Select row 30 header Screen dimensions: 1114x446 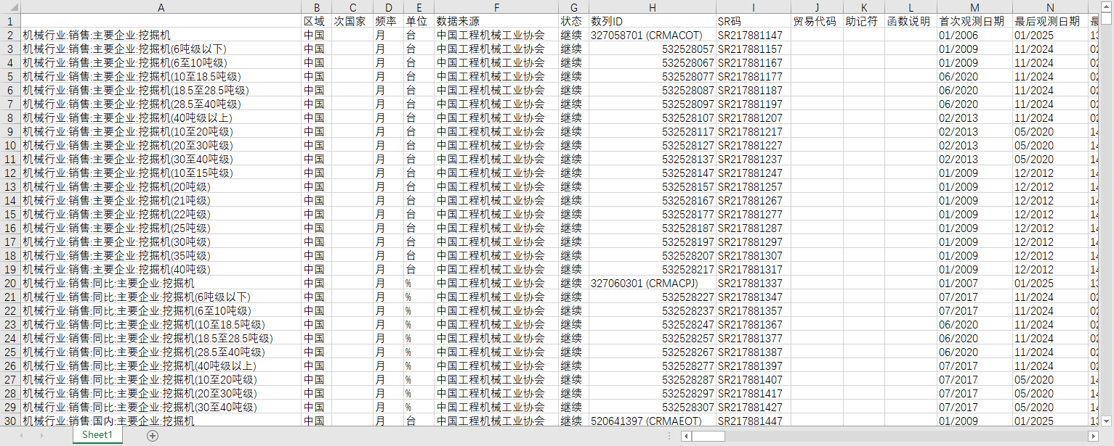(x=10, y=421)
